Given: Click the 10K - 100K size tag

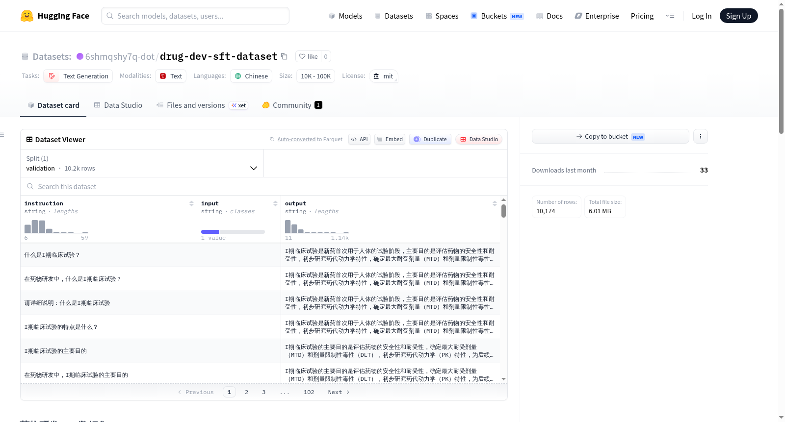Looking at the screenshot, I should [x=315, y=76].
